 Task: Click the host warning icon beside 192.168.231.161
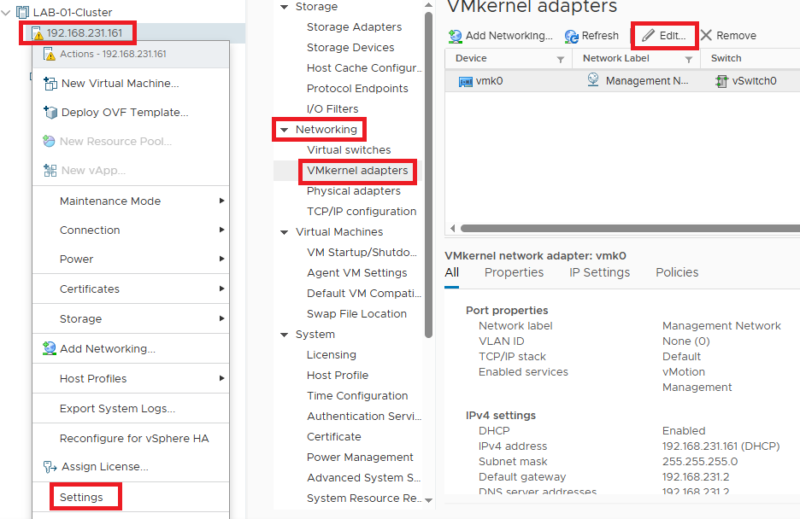38,33
